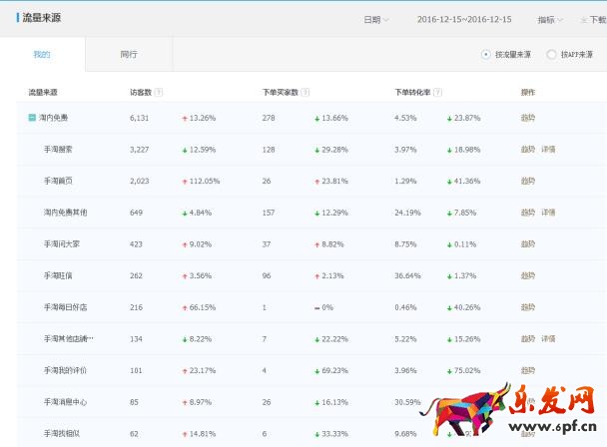The image size is (607, 447).
Task: Click the help icon beside 访客数
Action: (x=160, y=93)
